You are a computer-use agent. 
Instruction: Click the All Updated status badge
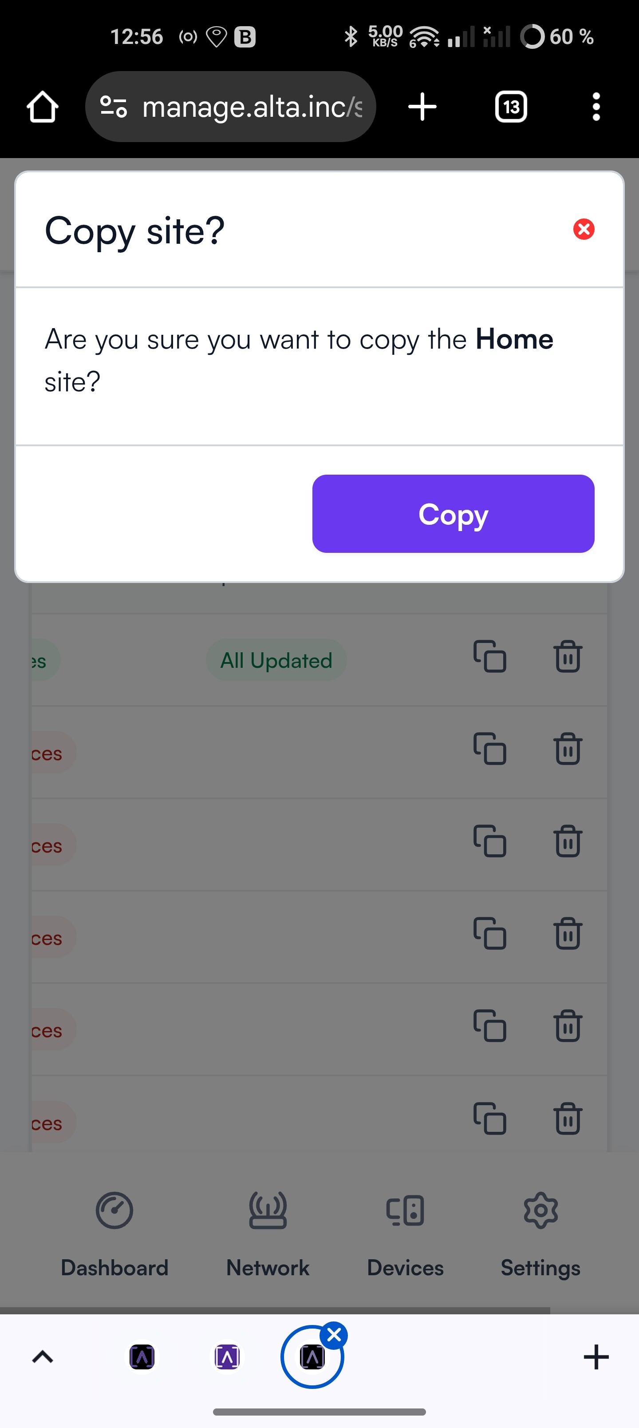click(x=276, y=660)
